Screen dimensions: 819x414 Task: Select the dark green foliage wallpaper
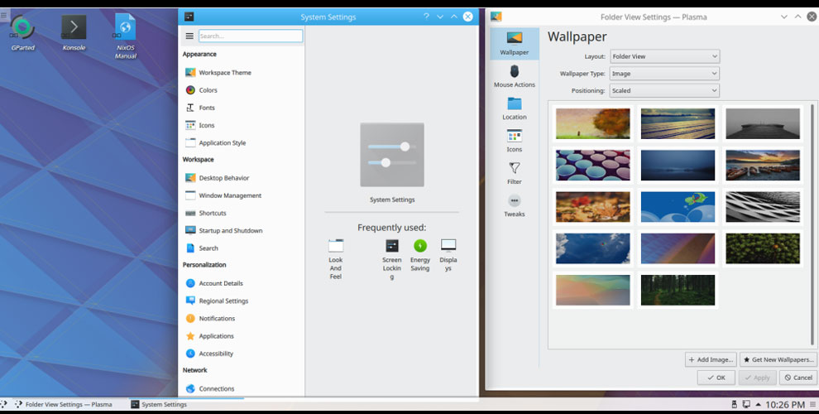point(763,248)
